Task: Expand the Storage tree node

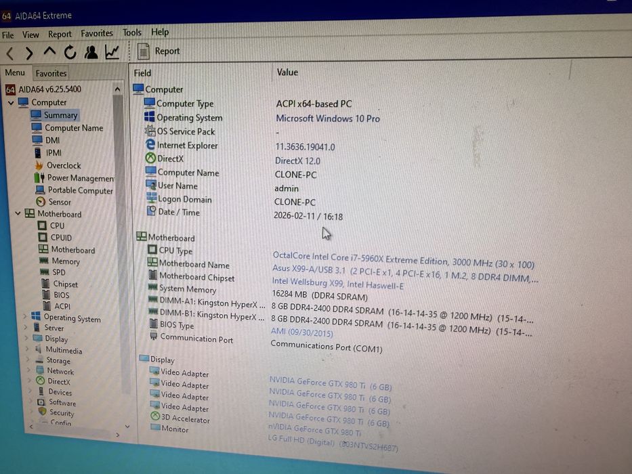Action: 28,359
